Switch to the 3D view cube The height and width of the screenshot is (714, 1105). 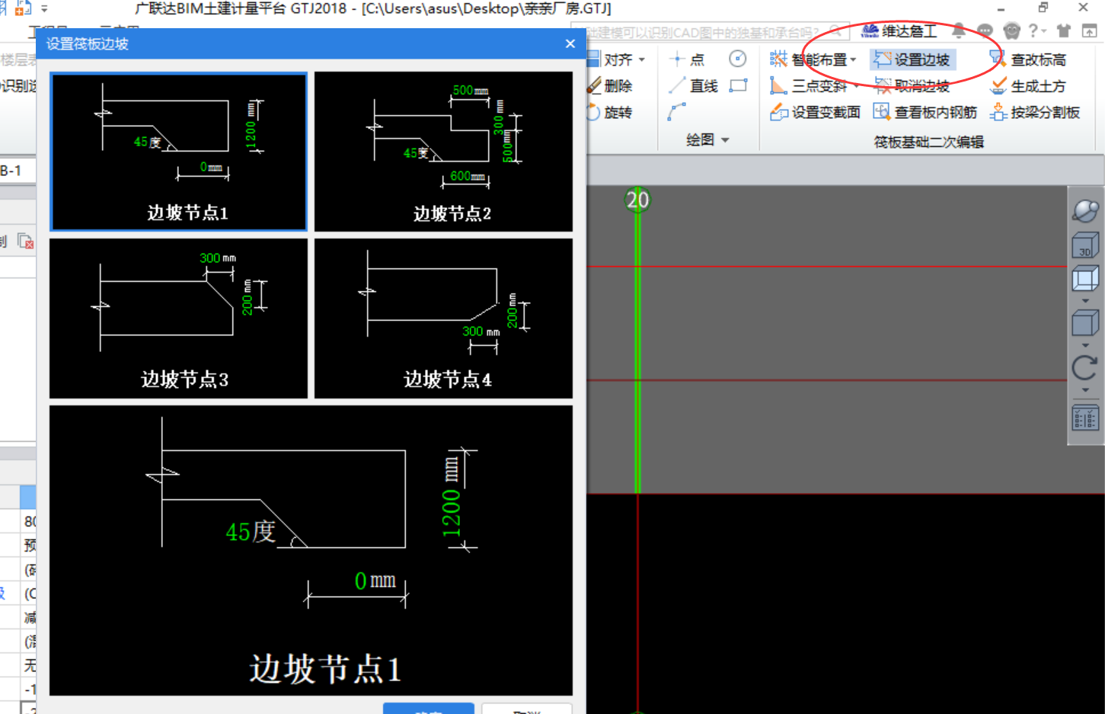pos(1085,246)
